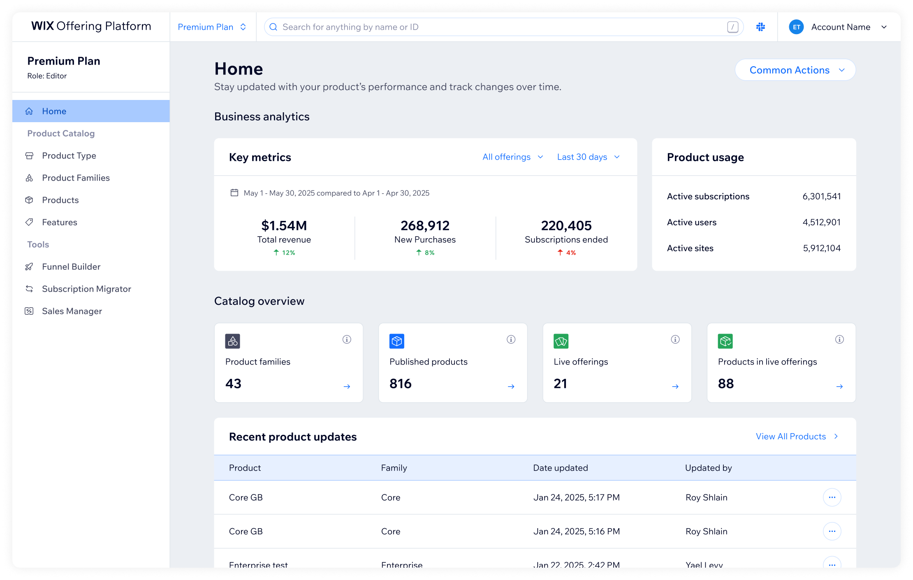913x580 pixels.
Task: Click the green Live offerings icon
Action: click(561, 341)
